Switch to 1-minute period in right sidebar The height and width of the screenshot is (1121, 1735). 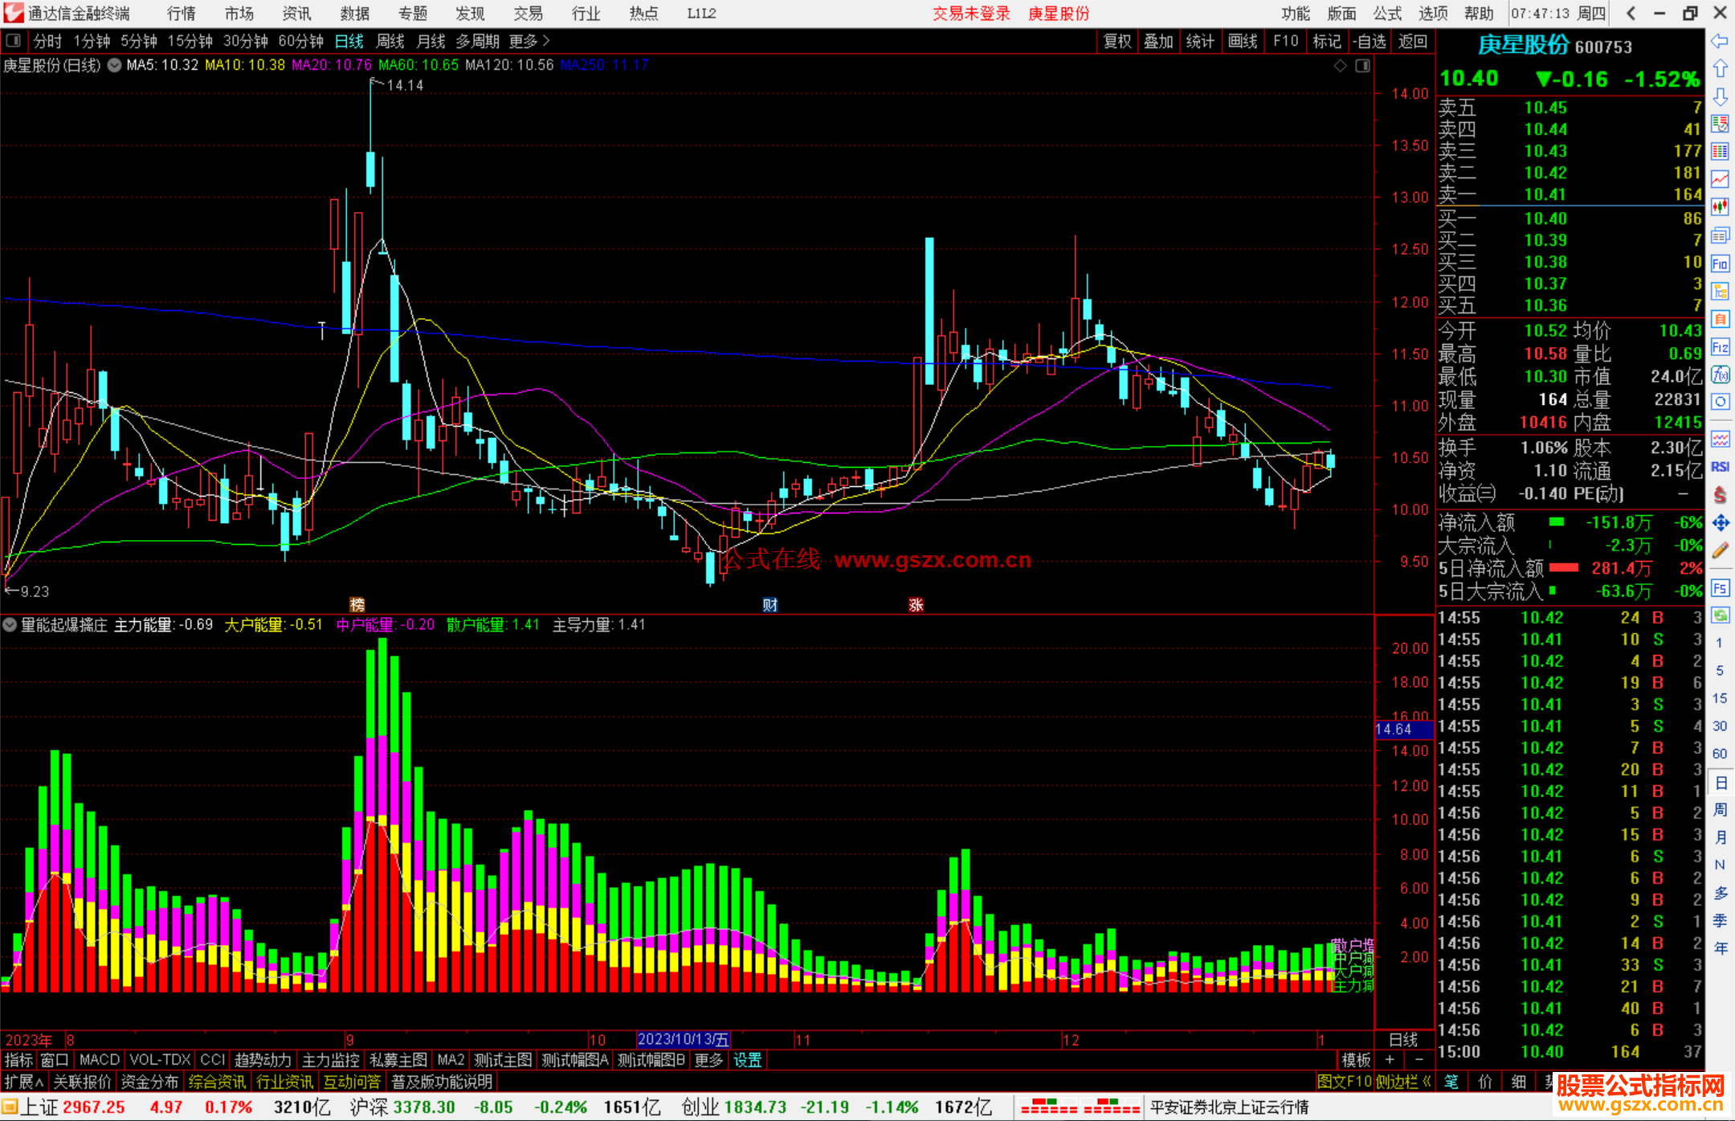point(1719,643)
